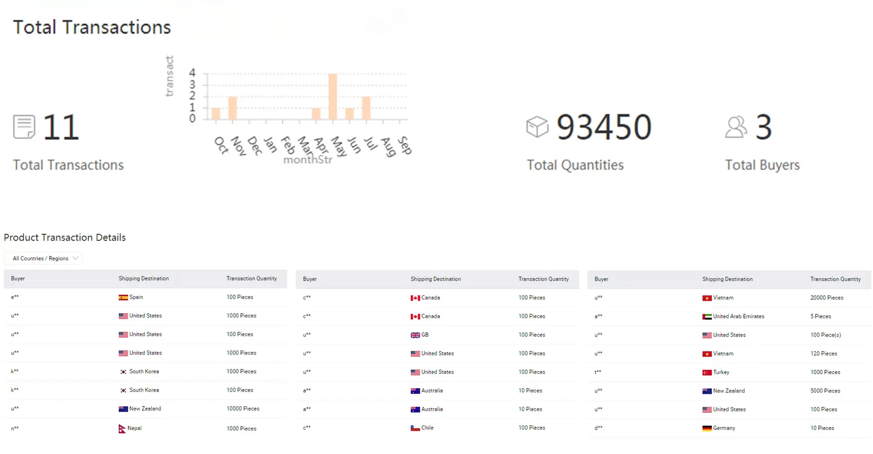Select the 10000 Pieces New Zealand row
873x454 pixels.
pos(145,409)
